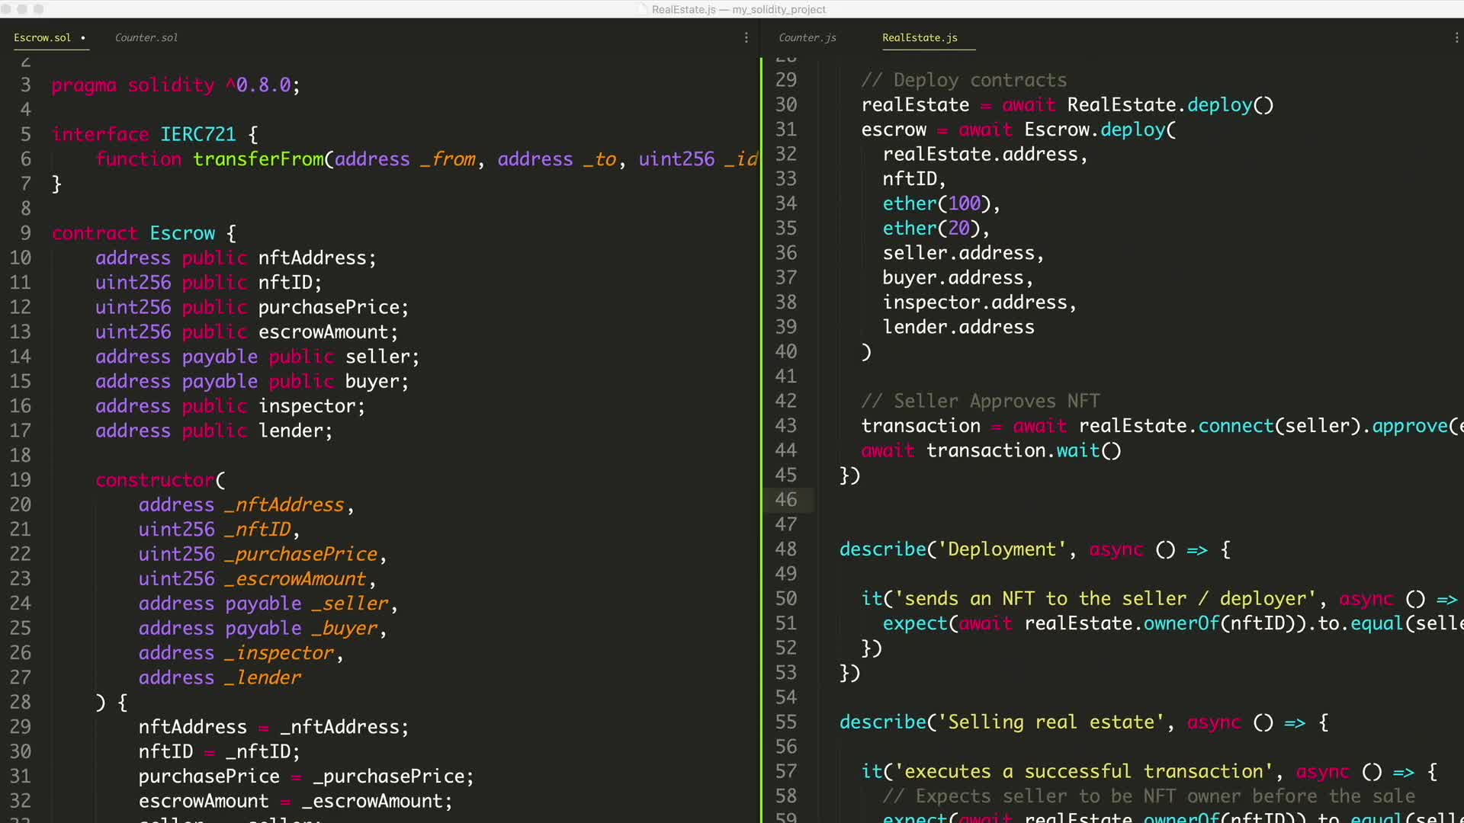This screenshot has height=823, width=1464.
Task: Click 'contract Escrow' on line 9
Action: (133, 233)
